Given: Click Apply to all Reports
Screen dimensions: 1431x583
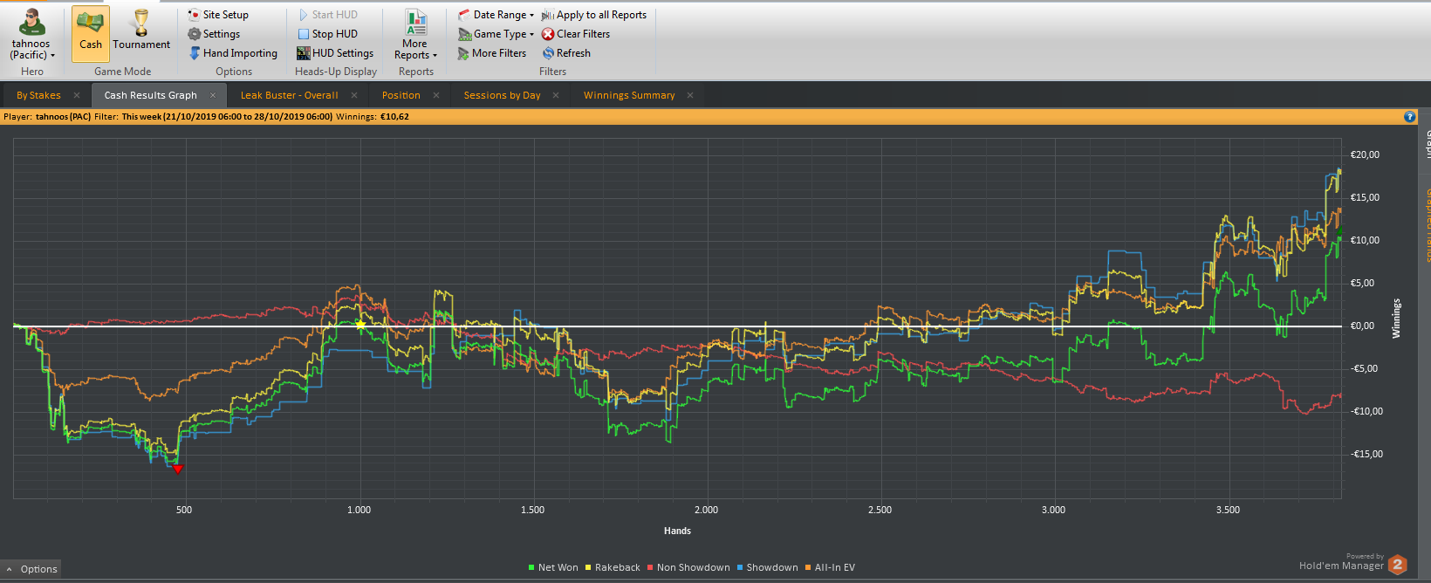Looking at the screenshot, I should pyautogui.click(x=594, y=15).
